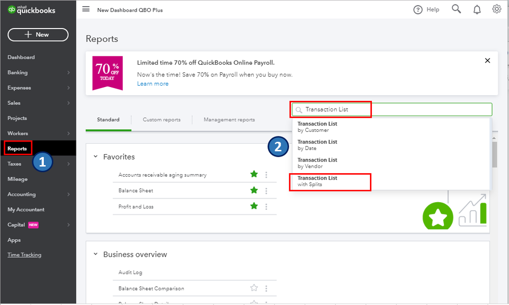
Task: Open the Management reports tab
Action: click(x=229, y=120)
